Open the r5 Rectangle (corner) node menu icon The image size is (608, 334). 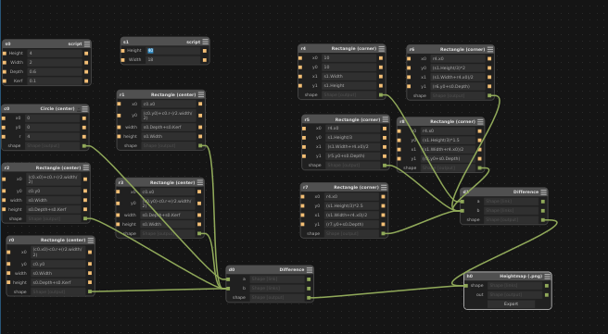(x=386, y=119)
